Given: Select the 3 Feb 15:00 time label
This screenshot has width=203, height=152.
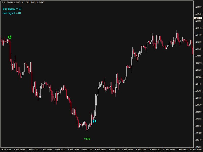Looking at the screenshot, I should [x=60, y=149].
